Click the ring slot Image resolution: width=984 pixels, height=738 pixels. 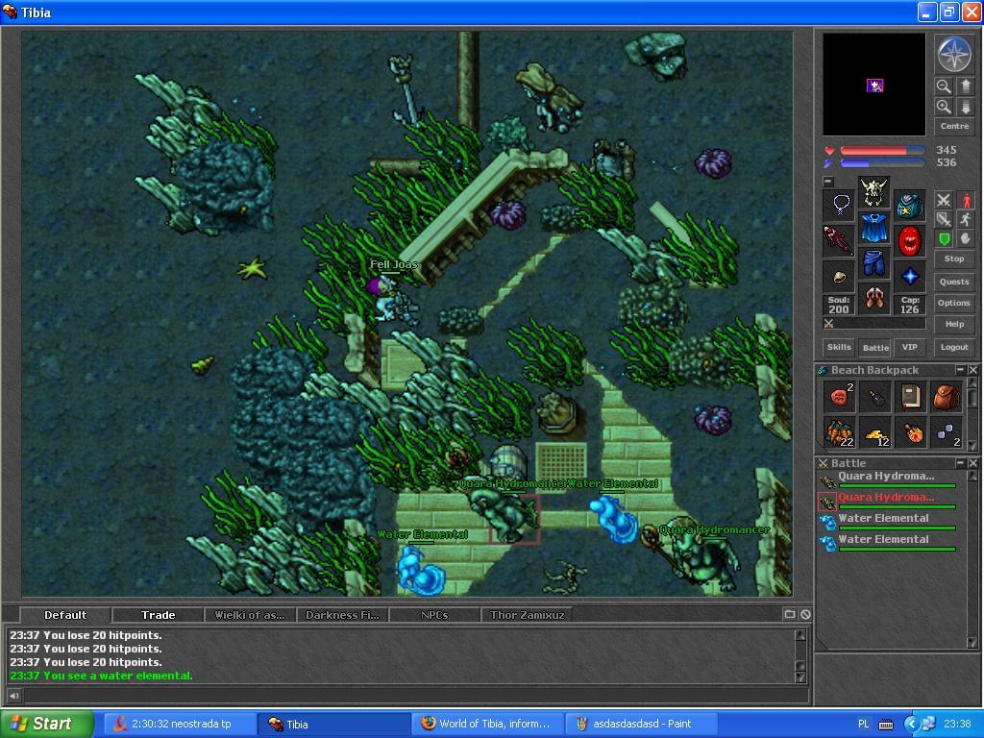[839, 276]
